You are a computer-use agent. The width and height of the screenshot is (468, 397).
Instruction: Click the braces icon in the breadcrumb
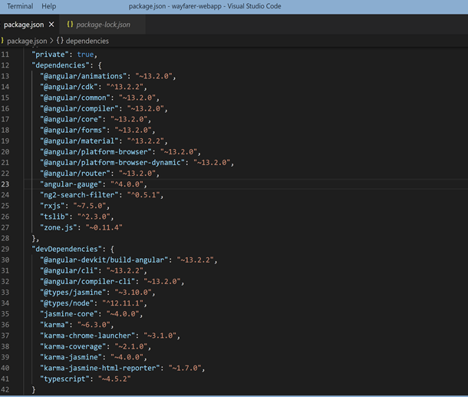[60, 41]
